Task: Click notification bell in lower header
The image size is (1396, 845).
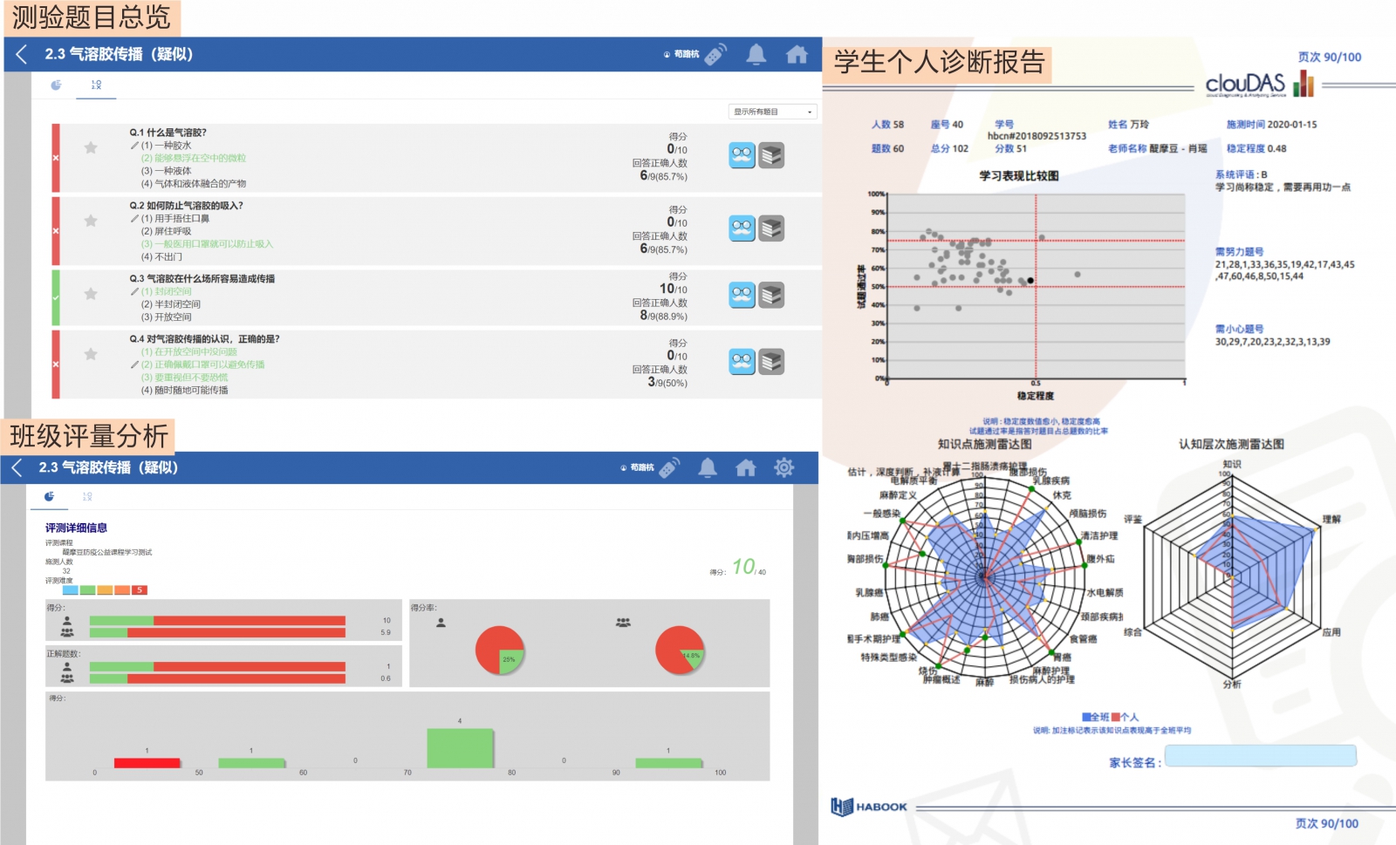Action: pyautogui.click(x=708, y=467)
